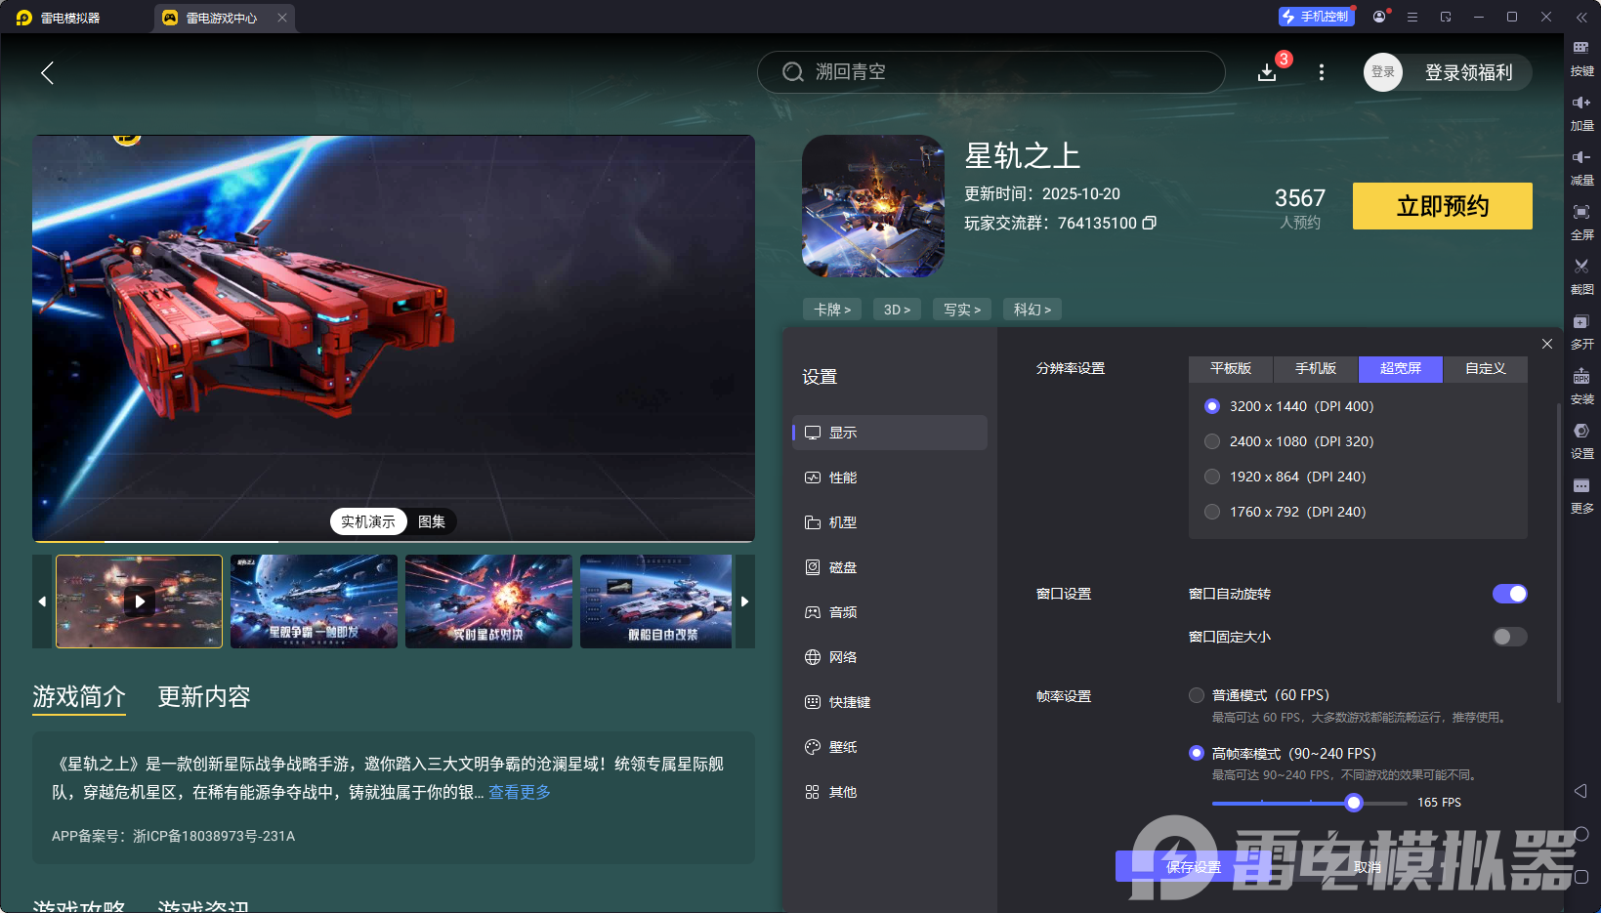Install an APK with the 安装 icon
Screen dimensions: 1601x913
pyautogui.click(x=1581, y=386)
